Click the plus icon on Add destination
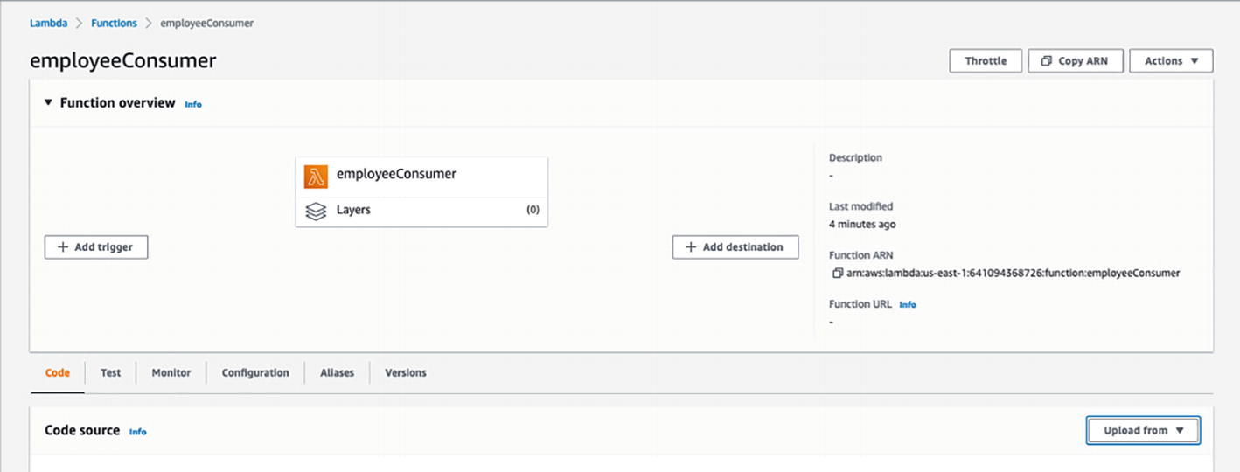 (692, 247)
